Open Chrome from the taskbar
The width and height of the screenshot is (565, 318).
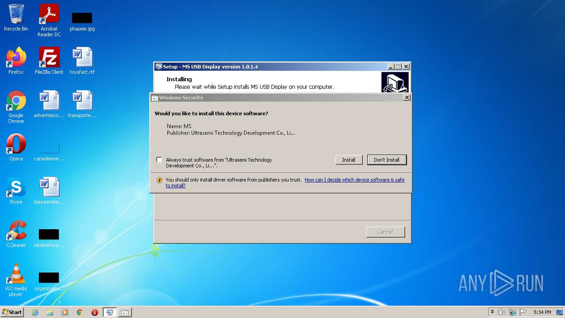pyautogui.click(x=80, y=312)
